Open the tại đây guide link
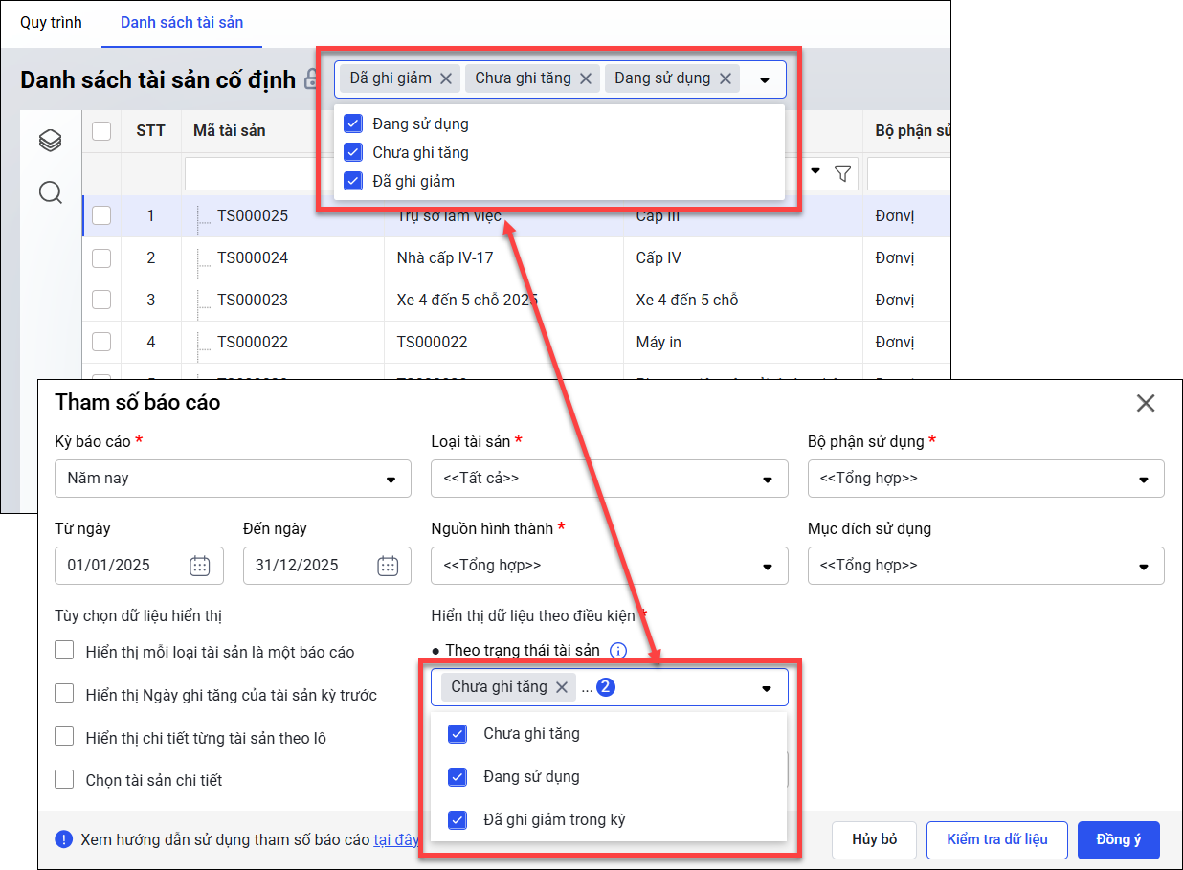The width and height of the screenshot is (1183, 870). (x=395, y=839)
